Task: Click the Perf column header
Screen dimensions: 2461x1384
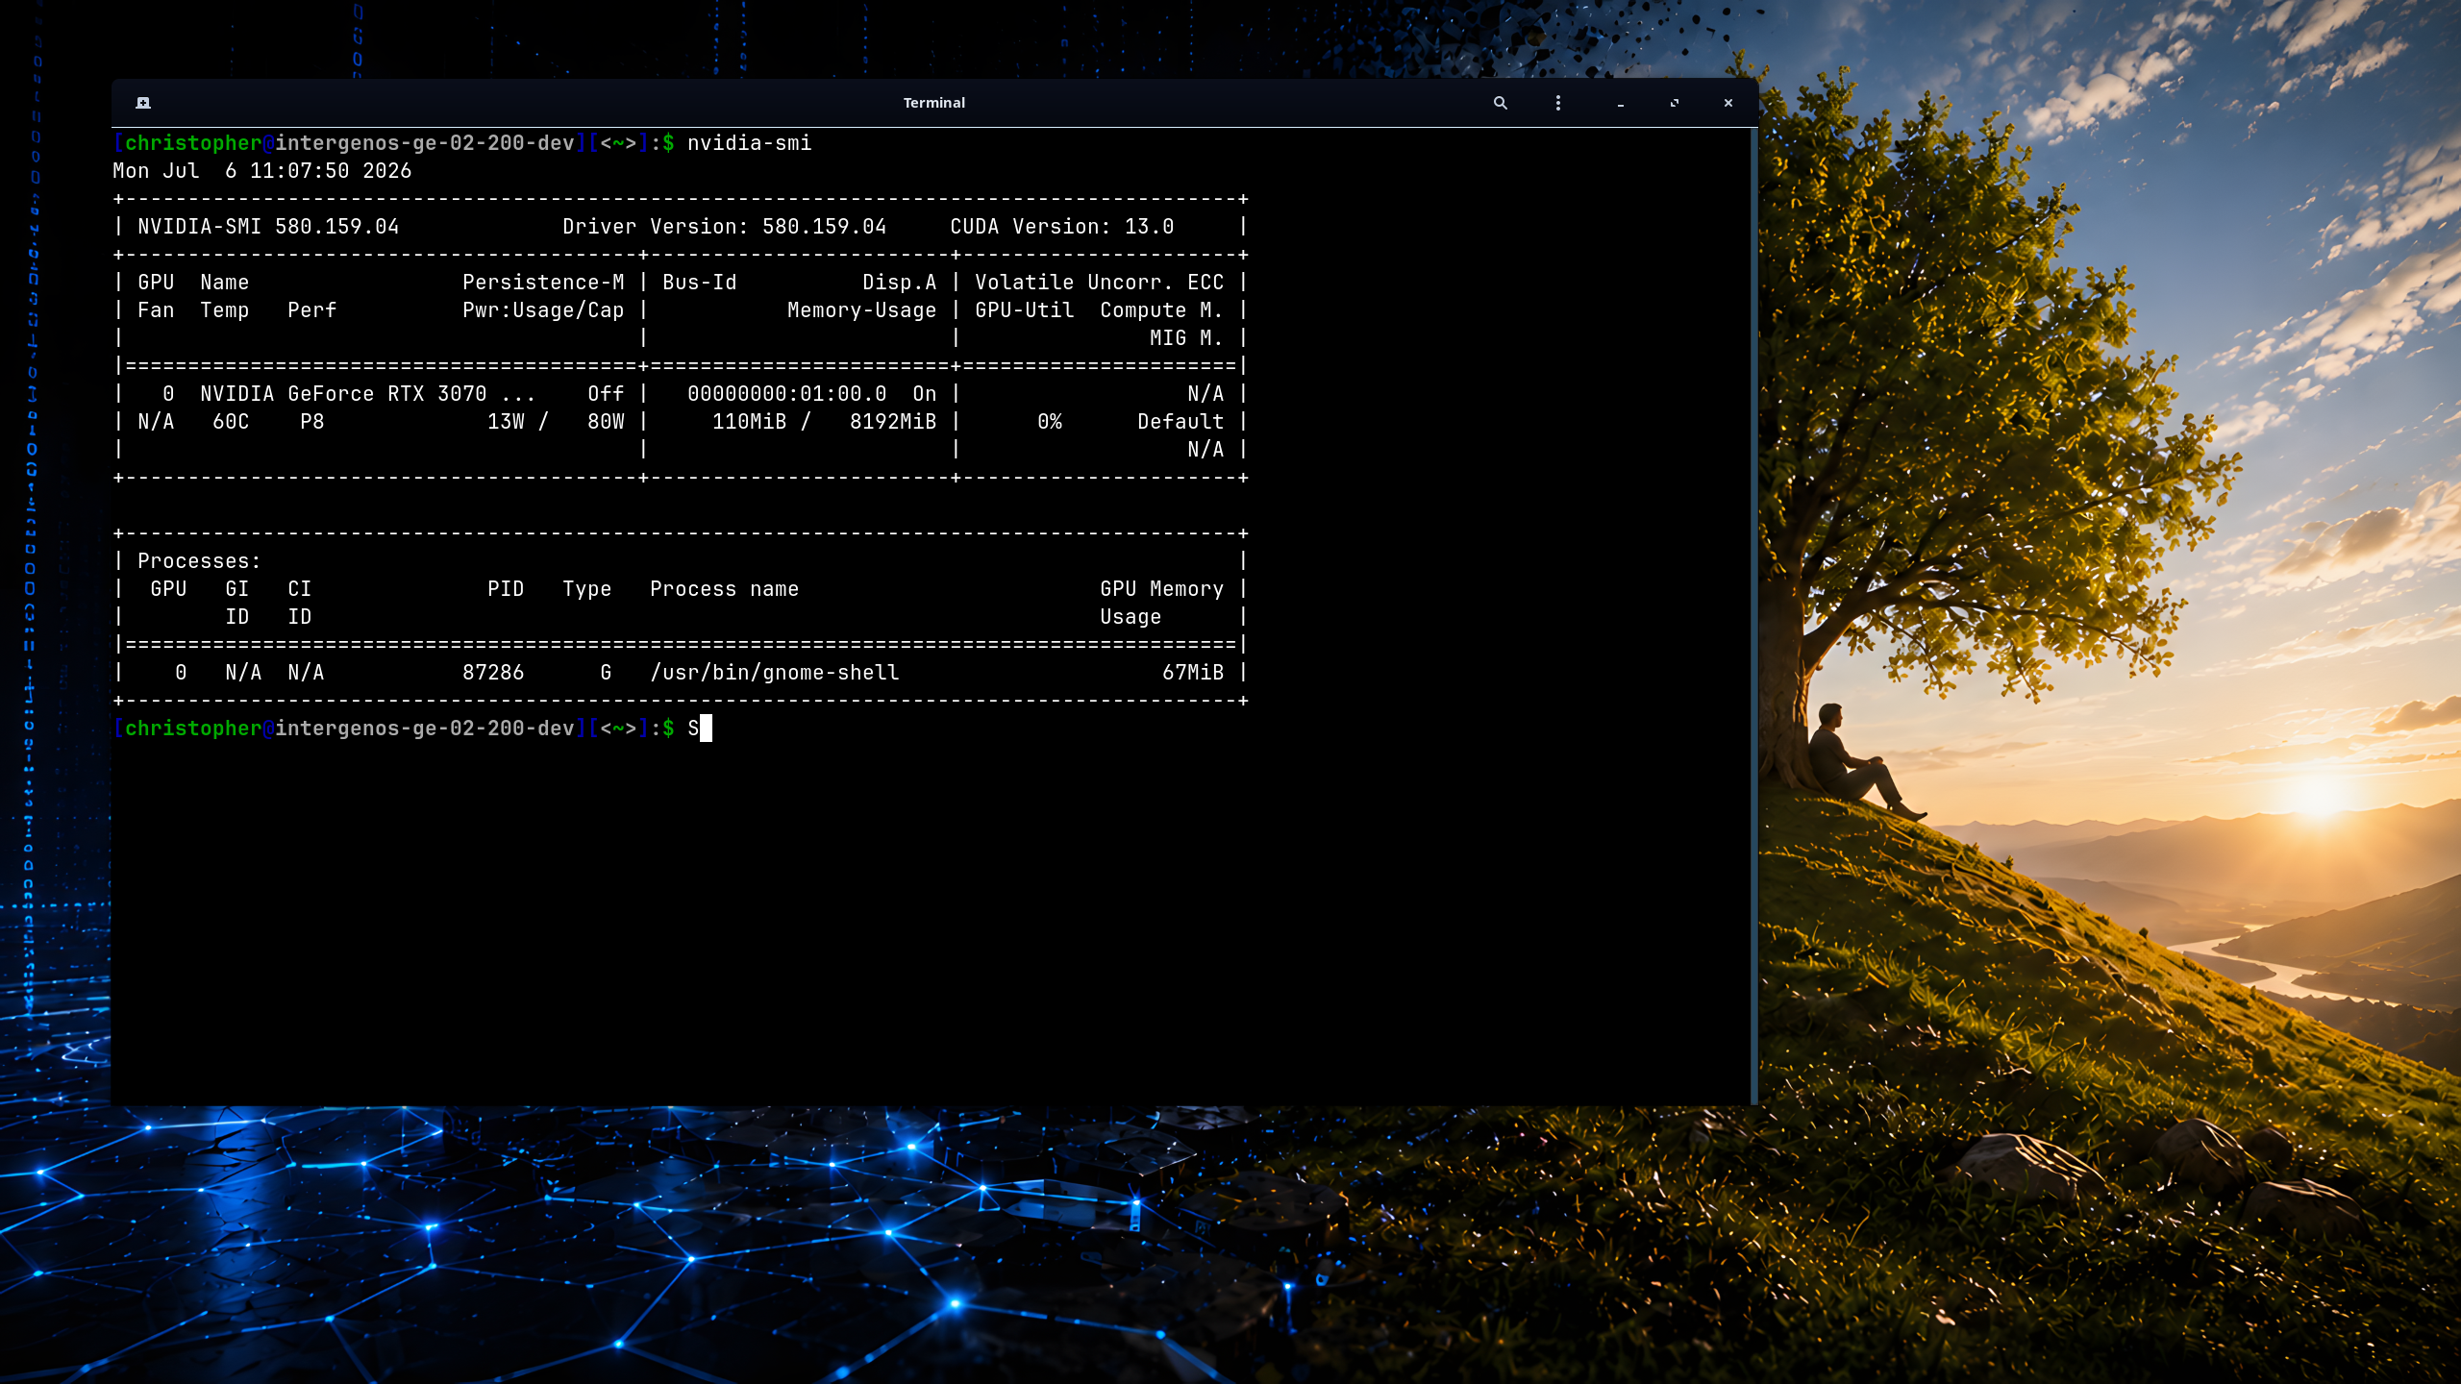Action: click(311, 310)
